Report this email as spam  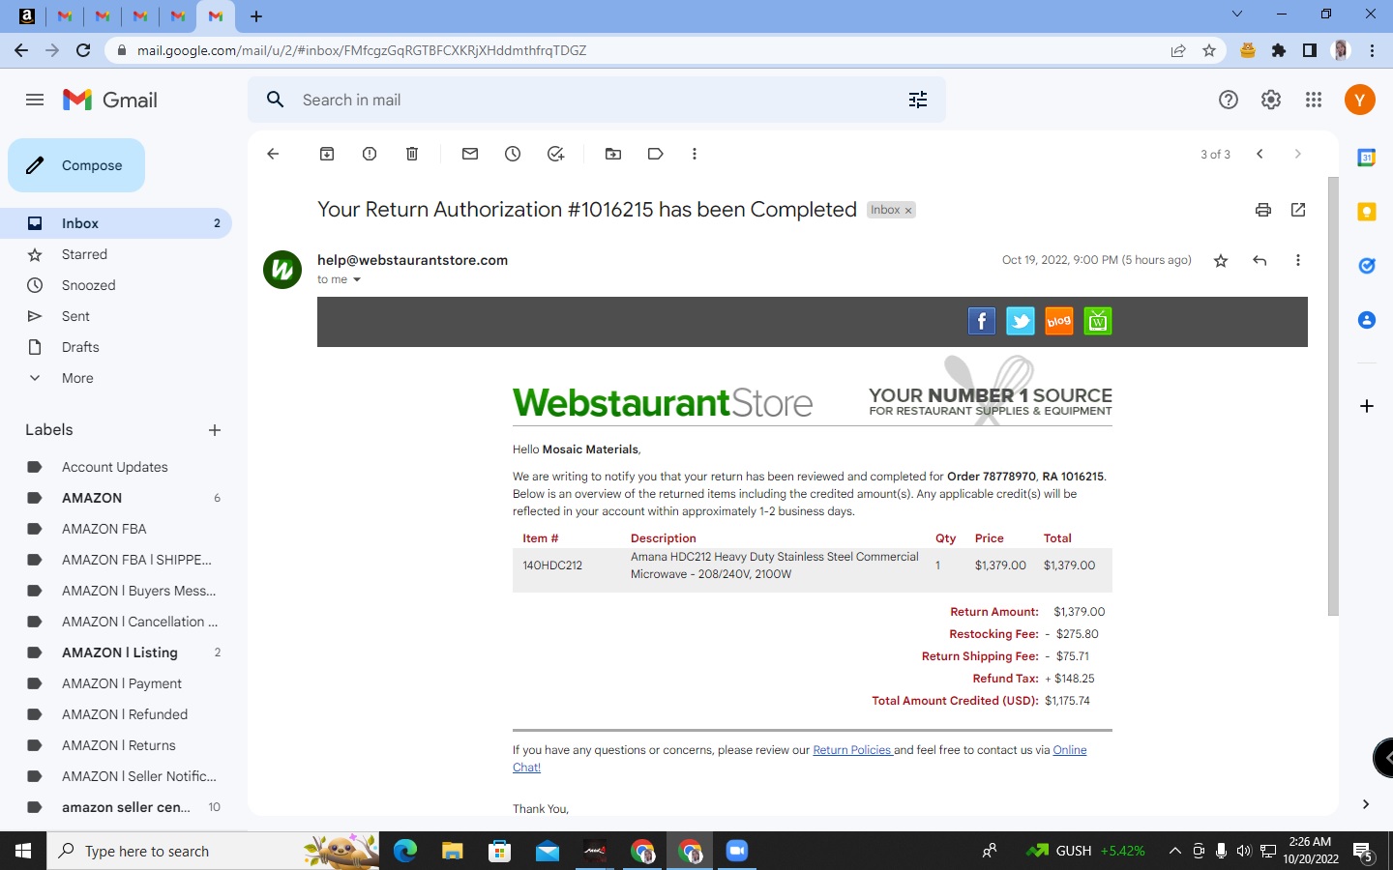point(370,154)
